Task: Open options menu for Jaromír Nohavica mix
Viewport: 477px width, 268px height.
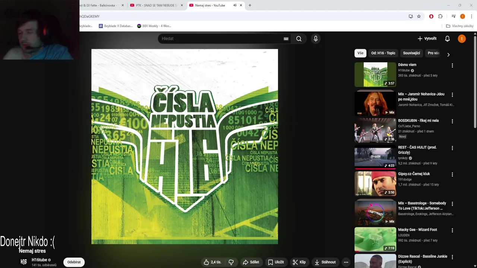Action: click(x=452, y=95)
